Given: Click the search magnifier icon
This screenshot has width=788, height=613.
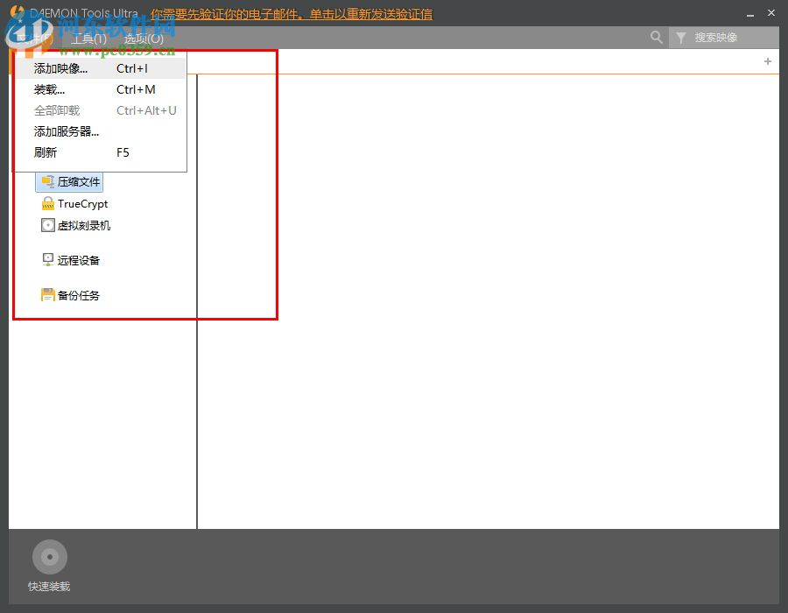Looking at the screenshot, I should pyautogui.click(x=656, y=37).
